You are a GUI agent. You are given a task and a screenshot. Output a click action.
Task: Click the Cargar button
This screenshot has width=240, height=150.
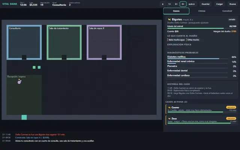219,4
